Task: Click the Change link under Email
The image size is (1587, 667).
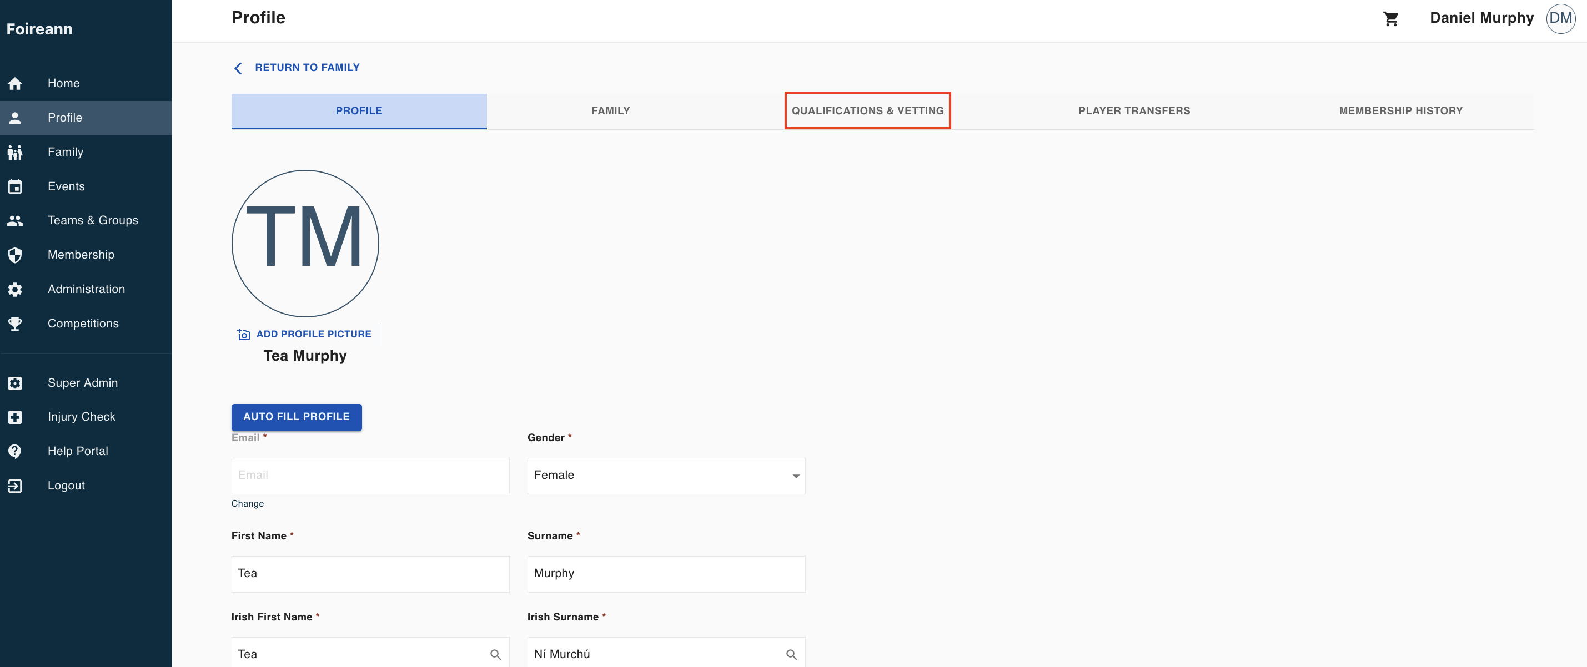Action: point(247,504)
